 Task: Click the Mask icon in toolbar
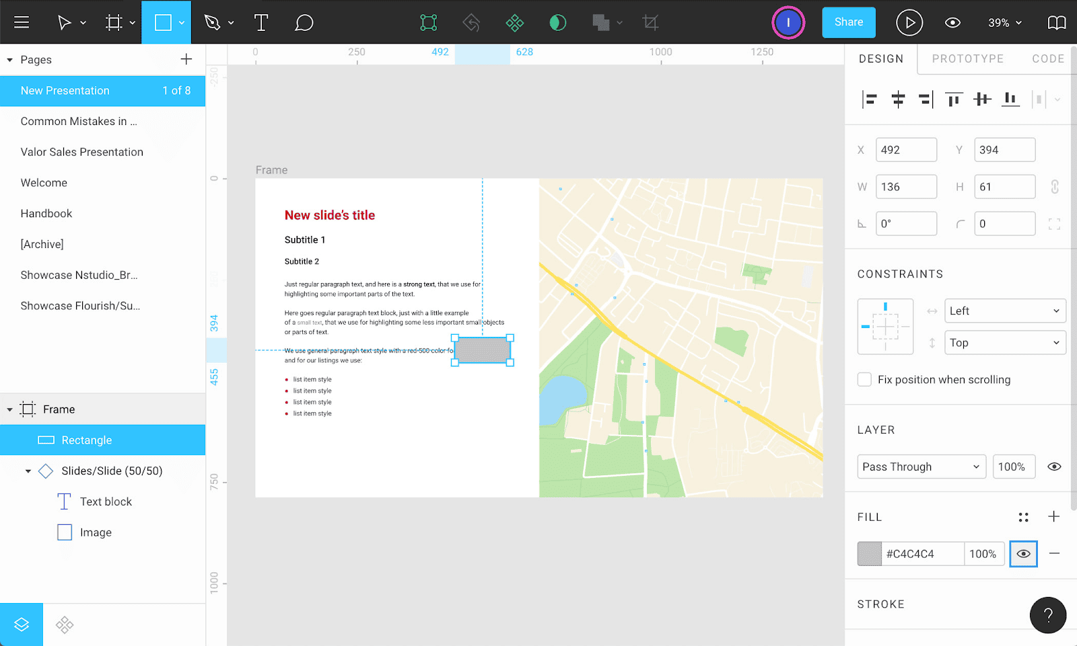557,23
